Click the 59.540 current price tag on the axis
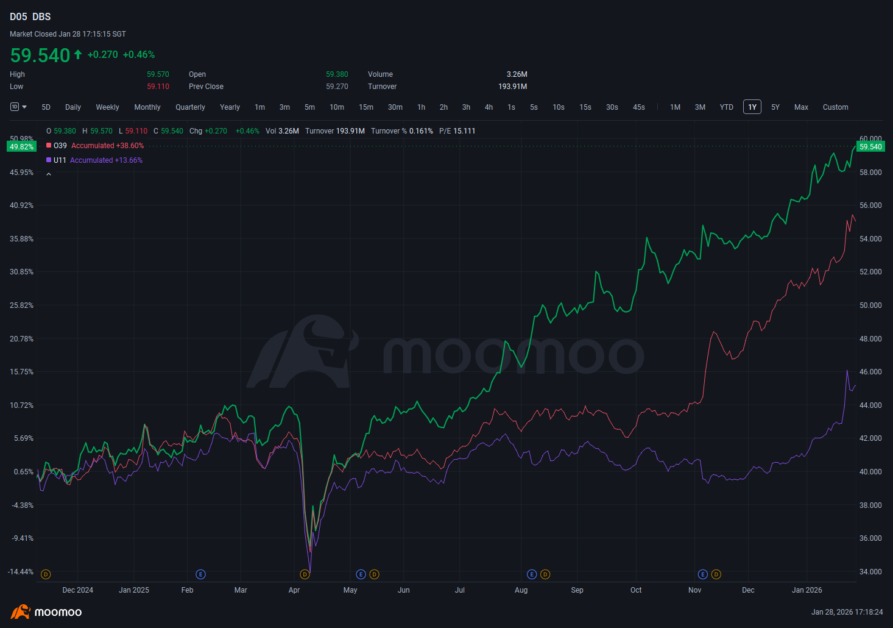The image size is (893, 628). point(870,146)
